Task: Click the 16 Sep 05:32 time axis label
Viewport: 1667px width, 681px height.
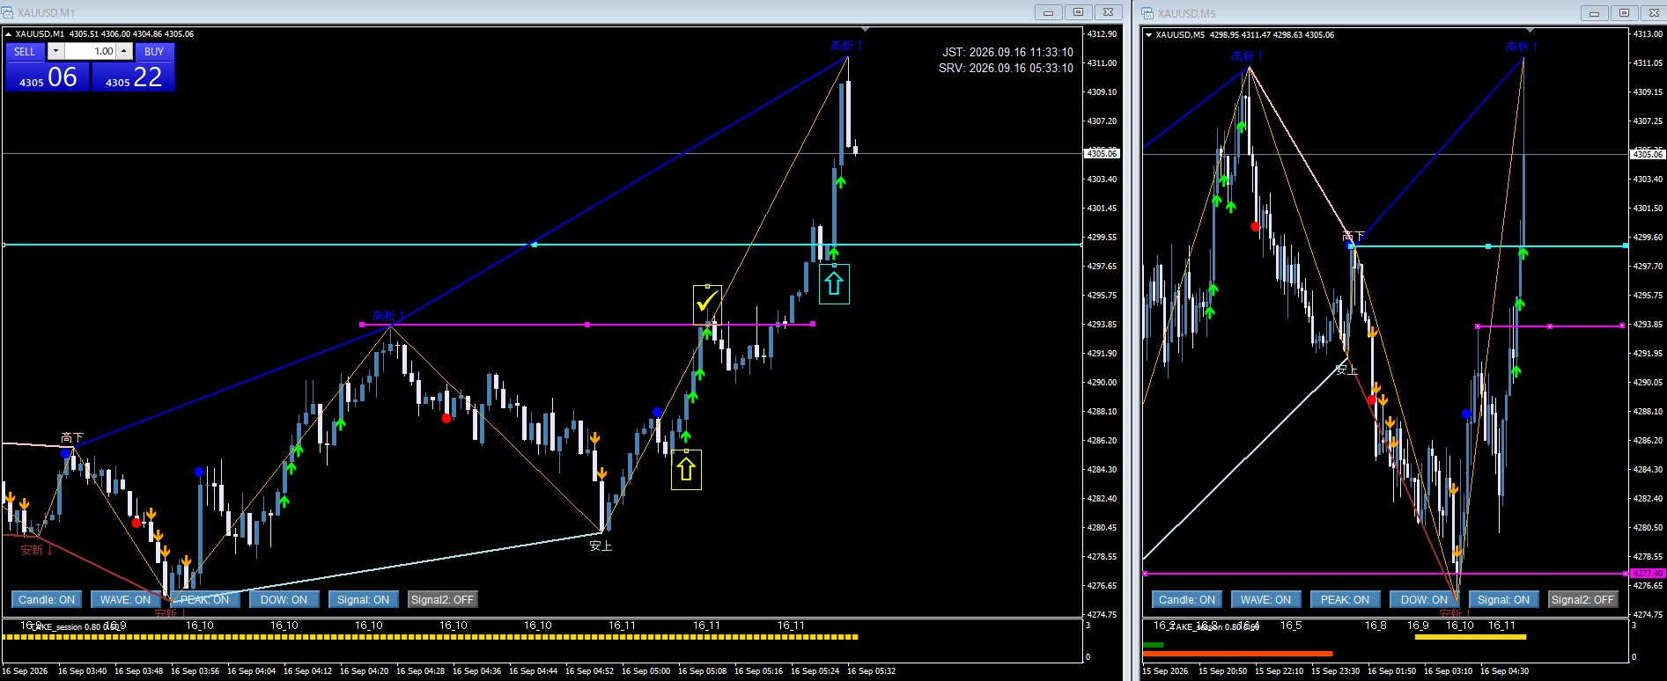Action: point(871,671)
